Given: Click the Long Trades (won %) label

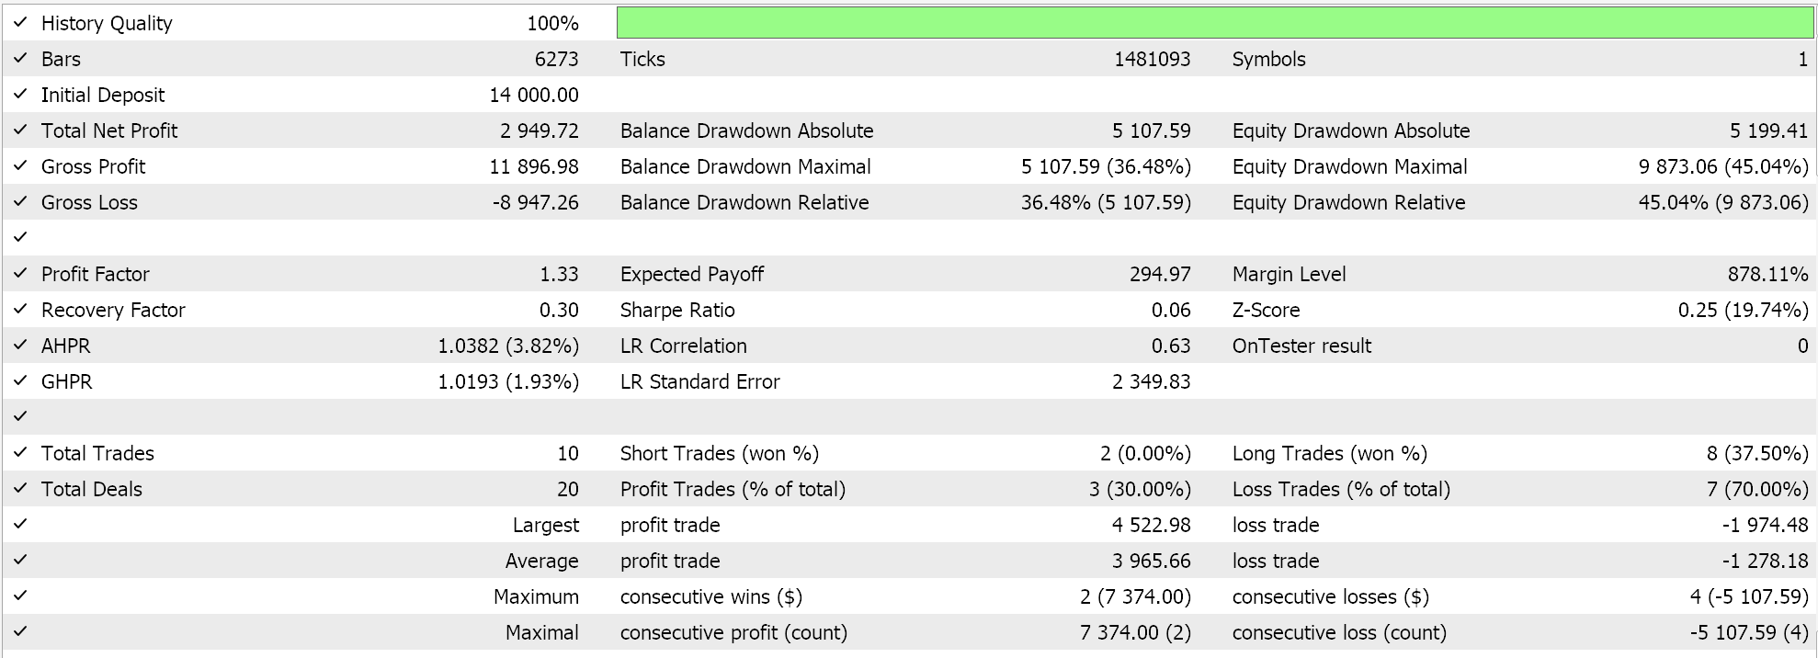Looking at the screenshot, I should [1329, 453].
